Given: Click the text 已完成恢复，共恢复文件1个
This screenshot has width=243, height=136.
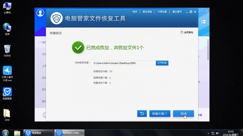Looking at the screenshot, I should point(115,48).
